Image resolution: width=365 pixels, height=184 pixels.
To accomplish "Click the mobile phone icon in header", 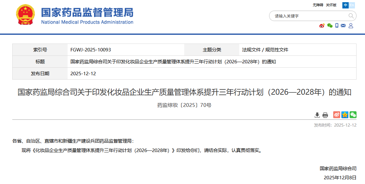I will [x=337, y=26].
